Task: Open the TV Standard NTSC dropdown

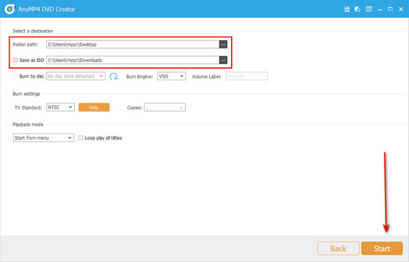Action: coord(61,108)
